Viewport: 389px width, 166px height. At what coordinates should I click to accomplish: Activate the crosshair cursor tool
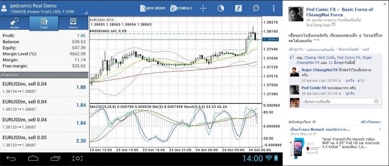[x=203, y=8]
